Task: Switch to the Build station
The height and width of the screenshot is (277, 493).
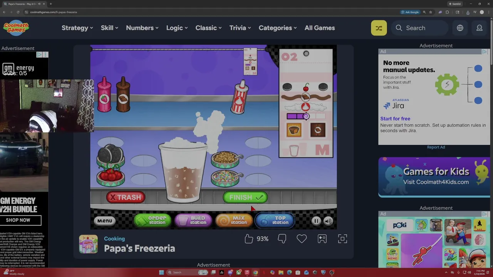Action: [x=193, y=220]
